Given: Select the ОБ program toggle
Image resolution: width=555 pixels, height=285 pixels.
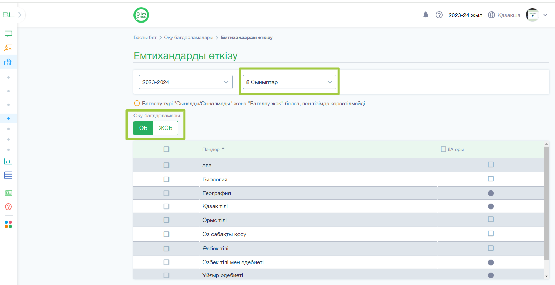Looking at the screenshot, I should [143, 128].
